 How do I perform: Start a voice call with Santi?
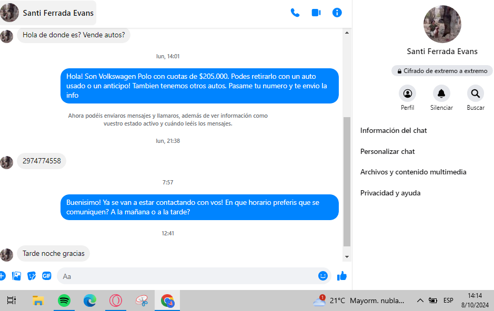coord(295,13)
